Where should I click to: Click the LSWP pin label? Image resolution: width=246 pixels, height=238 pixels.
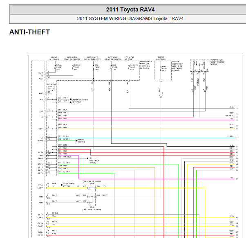pos(40,188)
